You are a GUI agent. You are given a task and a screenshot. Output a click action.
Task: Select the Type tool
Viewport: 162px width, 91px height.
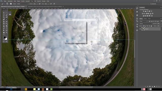(7, 28)
